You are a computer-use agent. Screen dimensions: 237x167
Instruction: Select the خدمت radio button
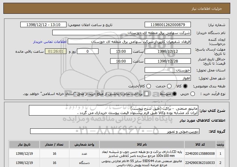pyautogui.click(x=169, y=86)
